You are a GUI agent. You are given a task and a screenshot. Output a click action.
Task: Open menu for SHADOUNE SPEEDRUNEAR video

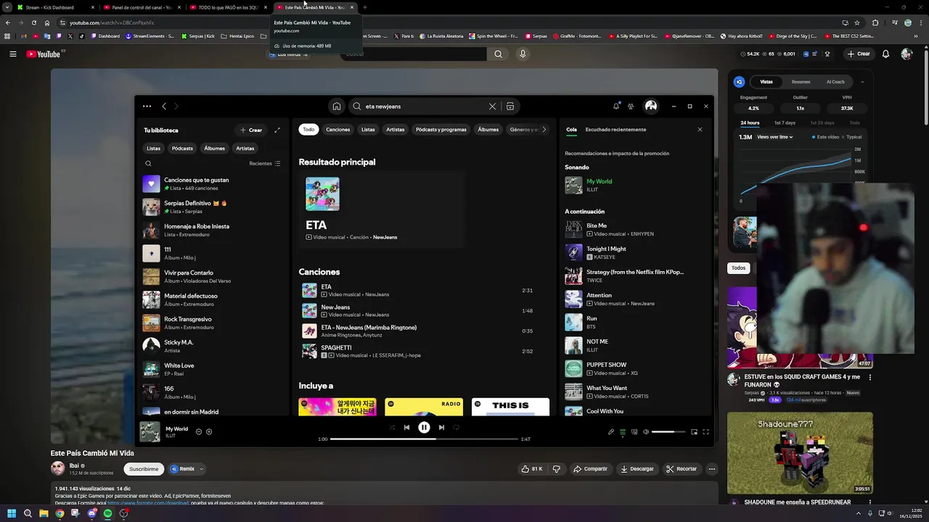[870, 502]
